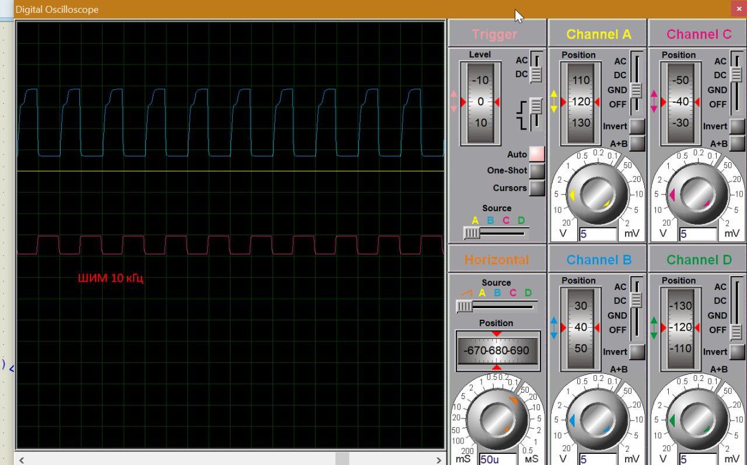Click the trigger edge polarity switch

click(x=536, y=114)
